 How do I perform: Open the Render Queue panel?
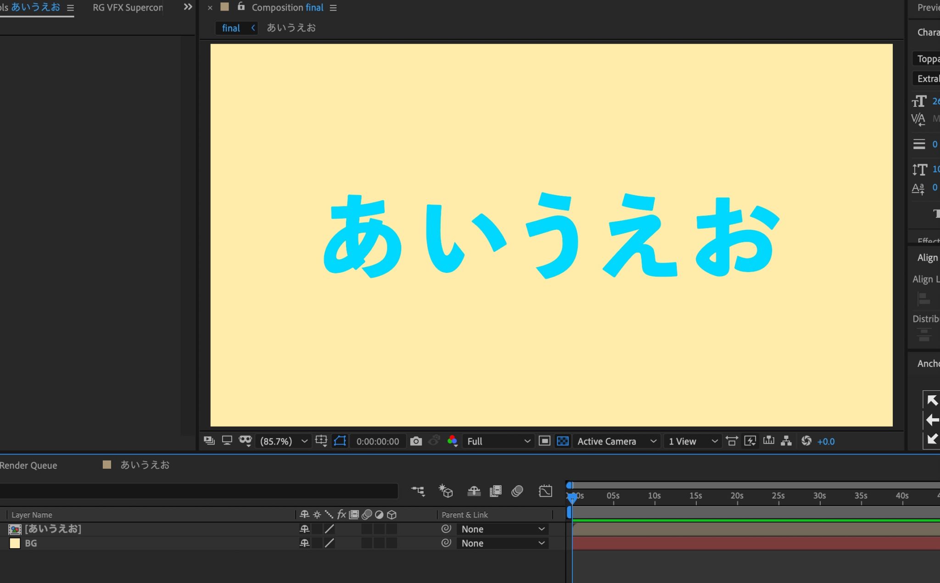point(28,465)
